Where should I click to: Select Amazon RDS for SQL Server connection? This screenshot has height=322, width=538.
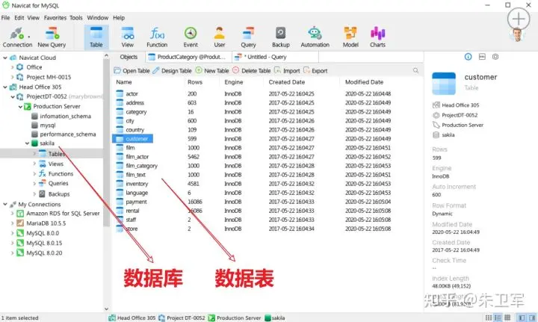pyautogui.click(x=58, y=213)
